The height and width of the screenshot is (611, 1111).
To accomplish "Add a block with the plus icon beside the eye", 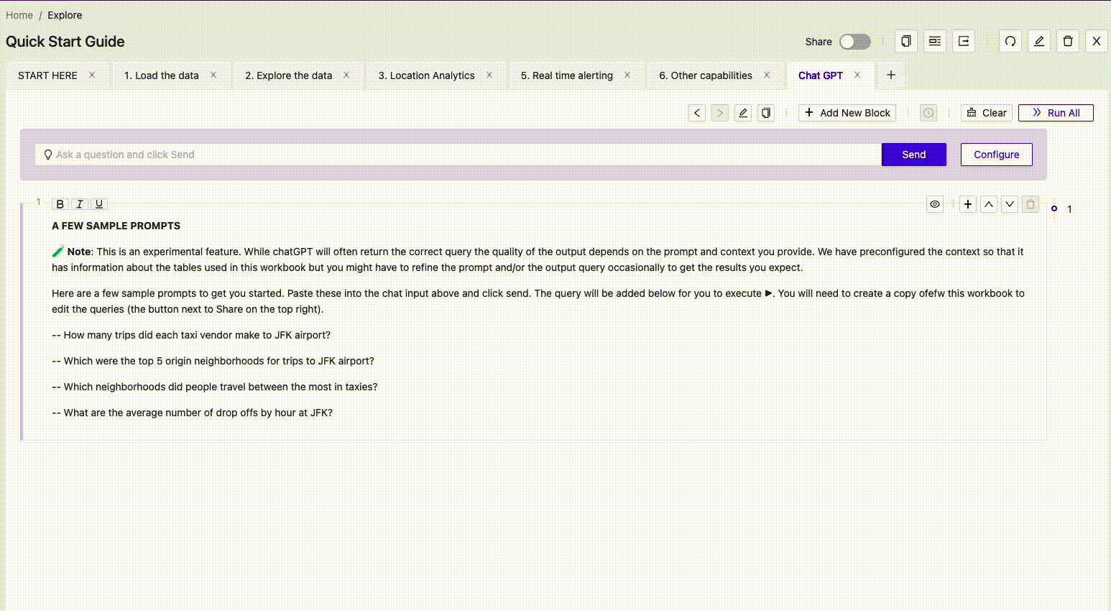I will tap(968, 204).
